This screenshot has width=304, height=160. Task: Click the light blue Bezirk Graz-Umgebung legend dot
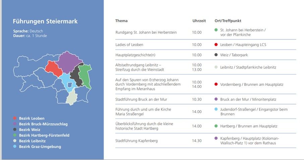click(x=15, y=147)
